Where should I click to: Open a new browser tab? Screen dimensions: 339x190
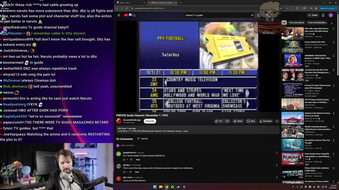(180, 3)
